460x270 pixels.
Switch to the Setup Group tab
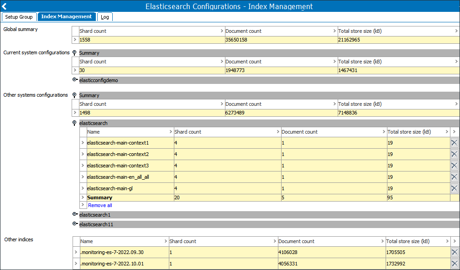click(x=19, y=17)
